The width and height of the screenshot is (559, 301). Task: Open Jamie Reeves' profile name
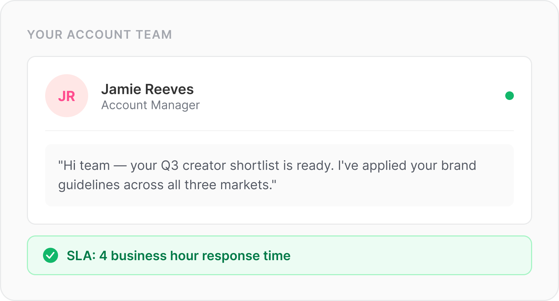pos(147,89)
